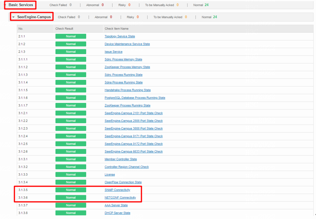The image size is (316, 219).
Task: Select the Check Item Name column header
Action: click(117, 28)
